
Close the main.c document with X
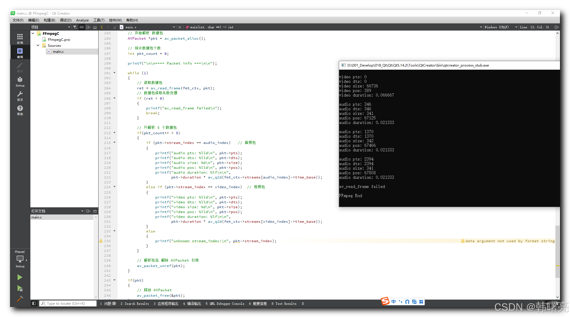[180, 27]
